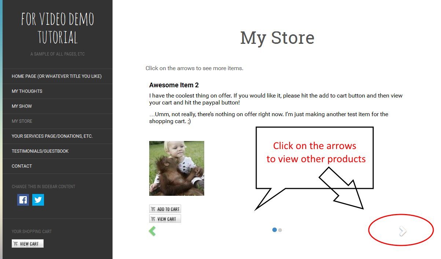Click the Awesome Item 2 heading
This screenshot has width=441, height=259.
[x=174, y=85]
